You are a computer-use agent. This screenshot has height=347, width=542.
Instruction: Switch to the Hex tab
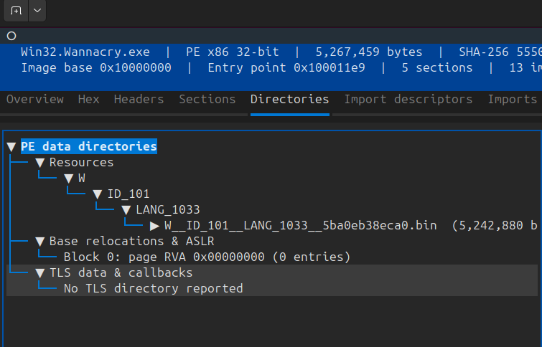pyautogui.click(x=88, y=100)
